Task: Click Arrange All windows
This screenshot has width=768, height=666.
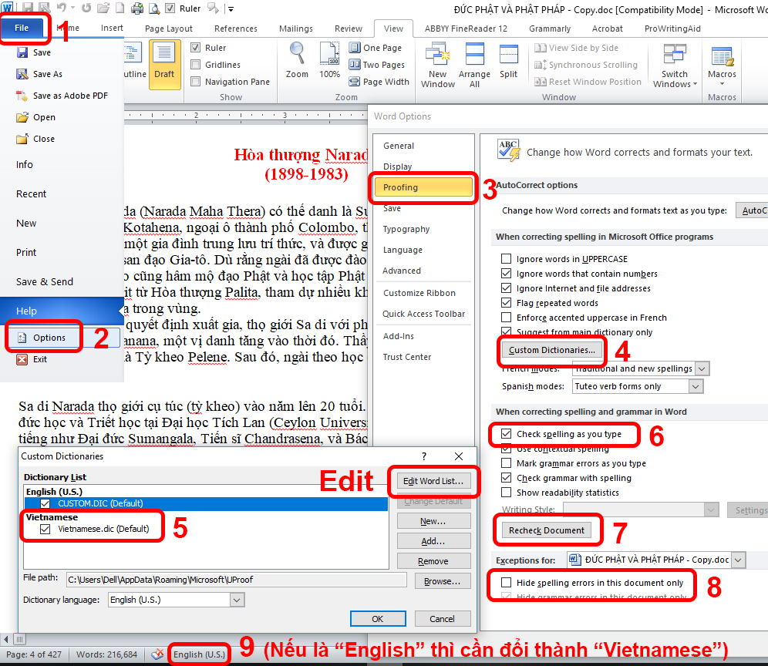Action: [474, 65]
